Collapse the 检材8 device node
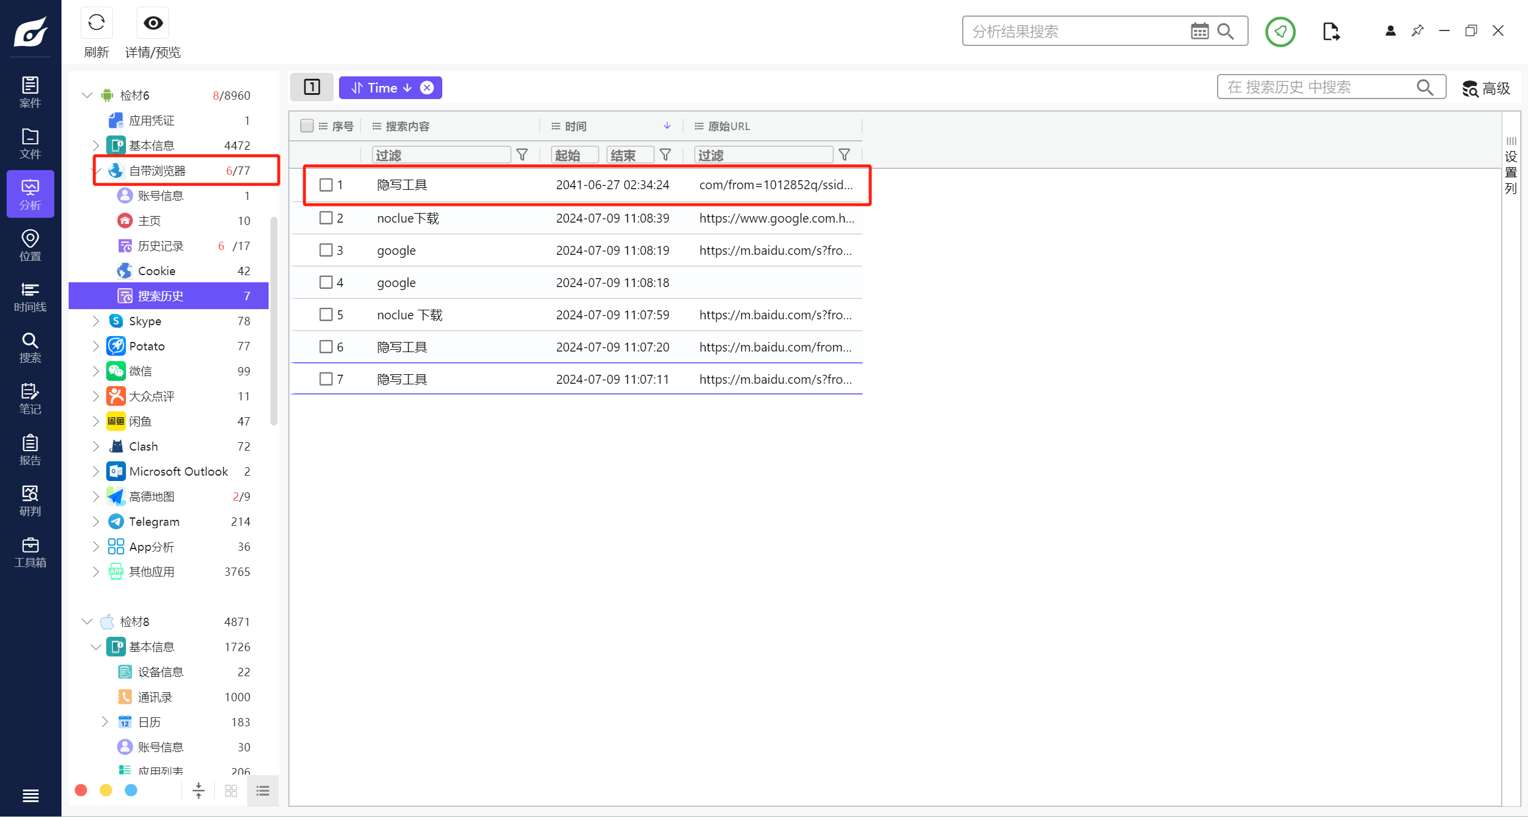The width and height of the screenshot is (1528, 817). [x=87, y=622]
